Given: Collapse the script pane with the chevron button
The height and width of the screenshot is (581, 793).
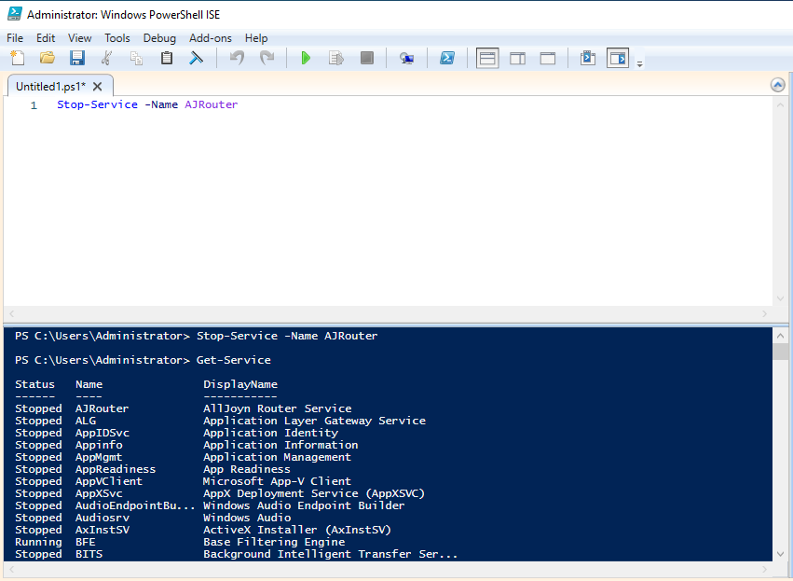Looking at the screenshot, I should [x=778, y=85].
